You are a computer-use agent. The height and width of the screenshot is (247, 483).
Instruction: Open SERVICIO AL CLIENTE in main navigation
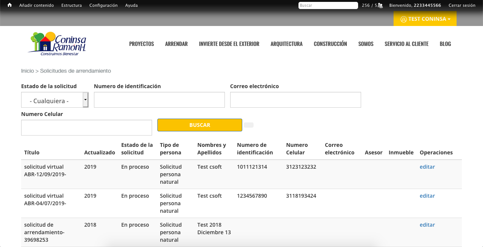coord(406,44)
